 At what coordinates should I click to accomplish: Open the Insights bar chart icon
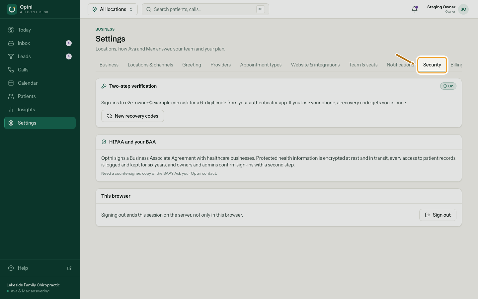(x=11, y=110)
